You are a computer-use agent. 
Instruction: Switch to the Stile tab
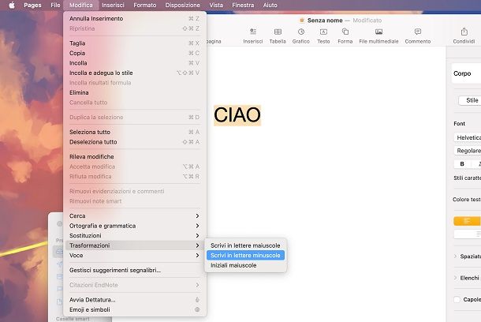coord(470,100)
